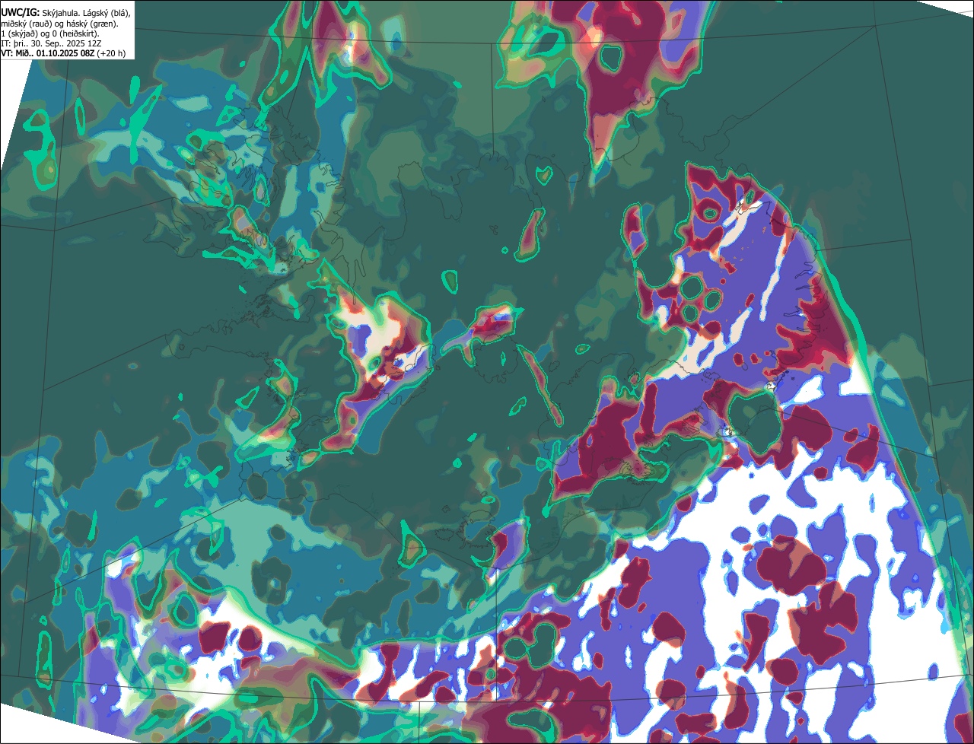
Task: Click the bold 'VT: Mið.. 01.10.2025 08Z' text
Action: tap(47, 53)
